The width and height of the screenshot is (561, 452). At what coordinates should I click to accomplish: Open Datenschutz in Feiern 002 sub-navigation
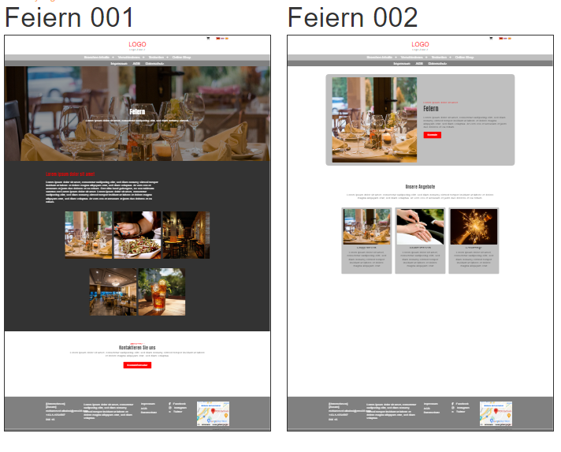tap(437, 64)
